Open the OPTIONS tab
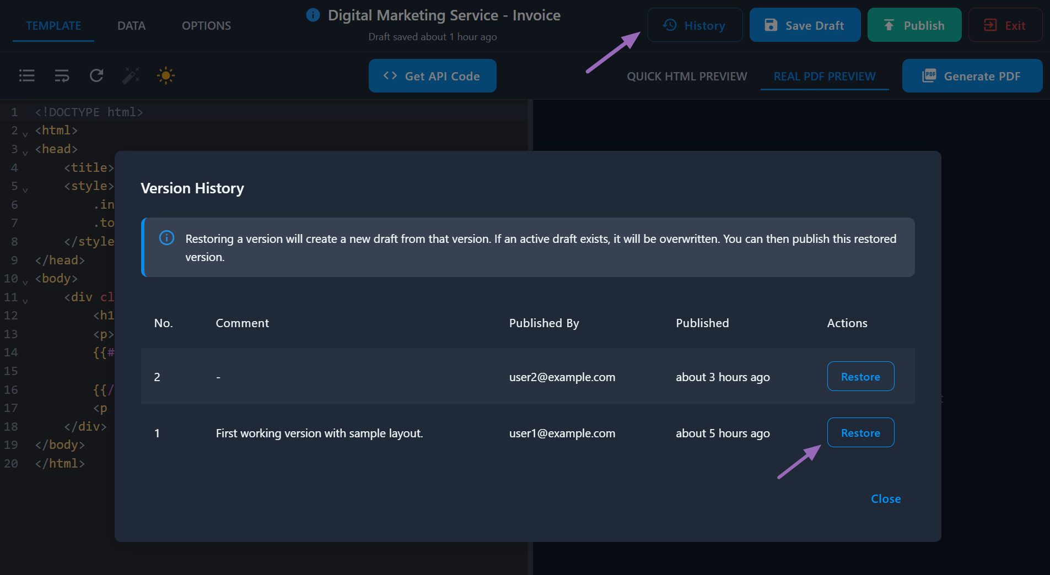Viewport: 1050px width, 575px height. point(206,25)
